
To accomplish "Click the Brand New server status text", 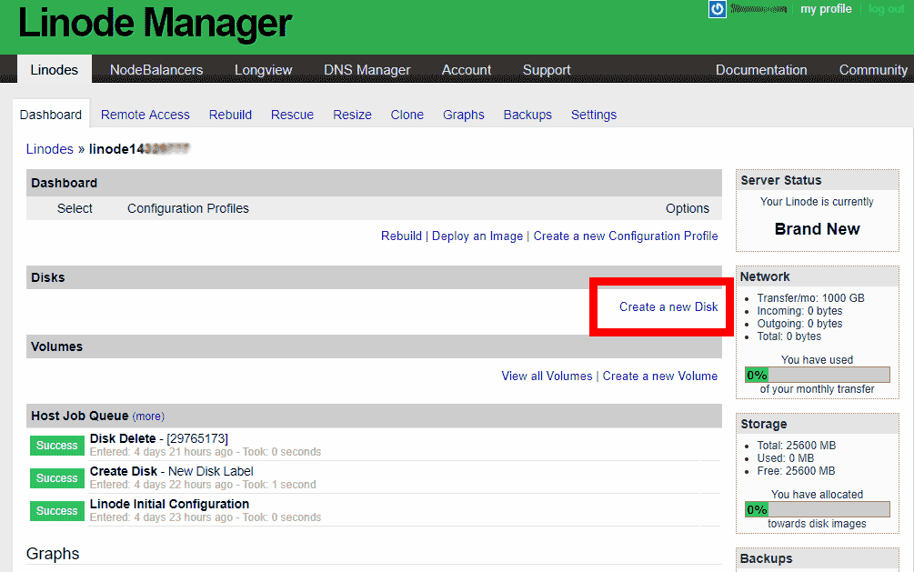I will point(818,228).
